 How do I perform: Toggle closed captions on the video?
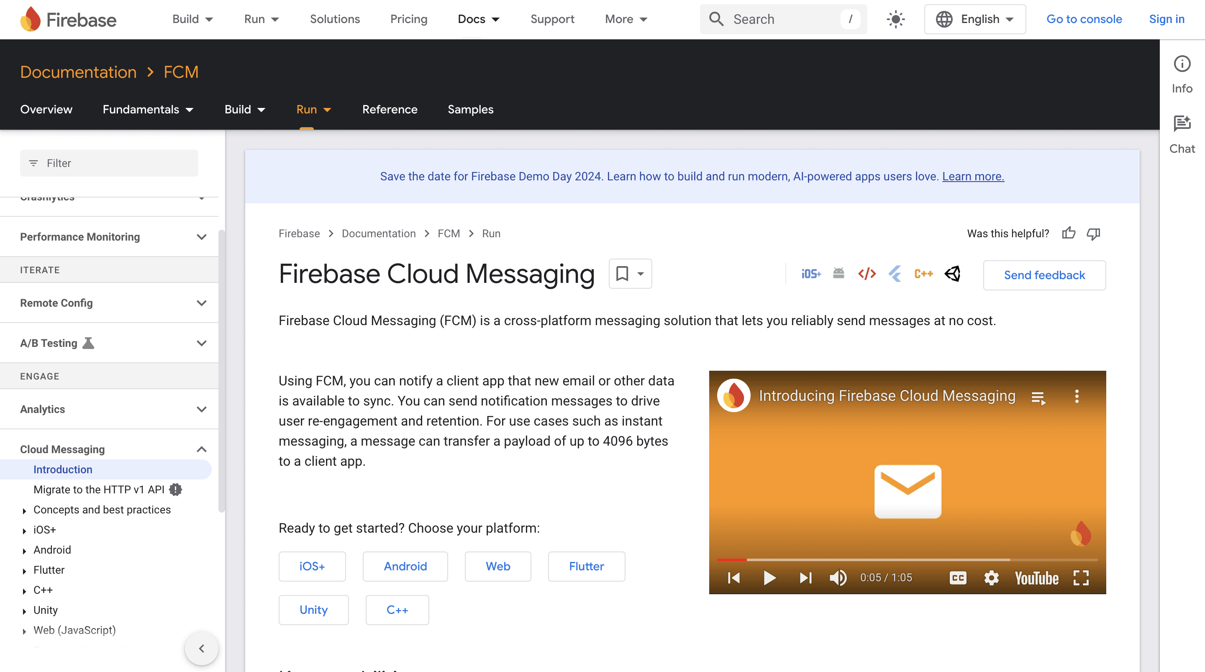click(x=958, y=578)
